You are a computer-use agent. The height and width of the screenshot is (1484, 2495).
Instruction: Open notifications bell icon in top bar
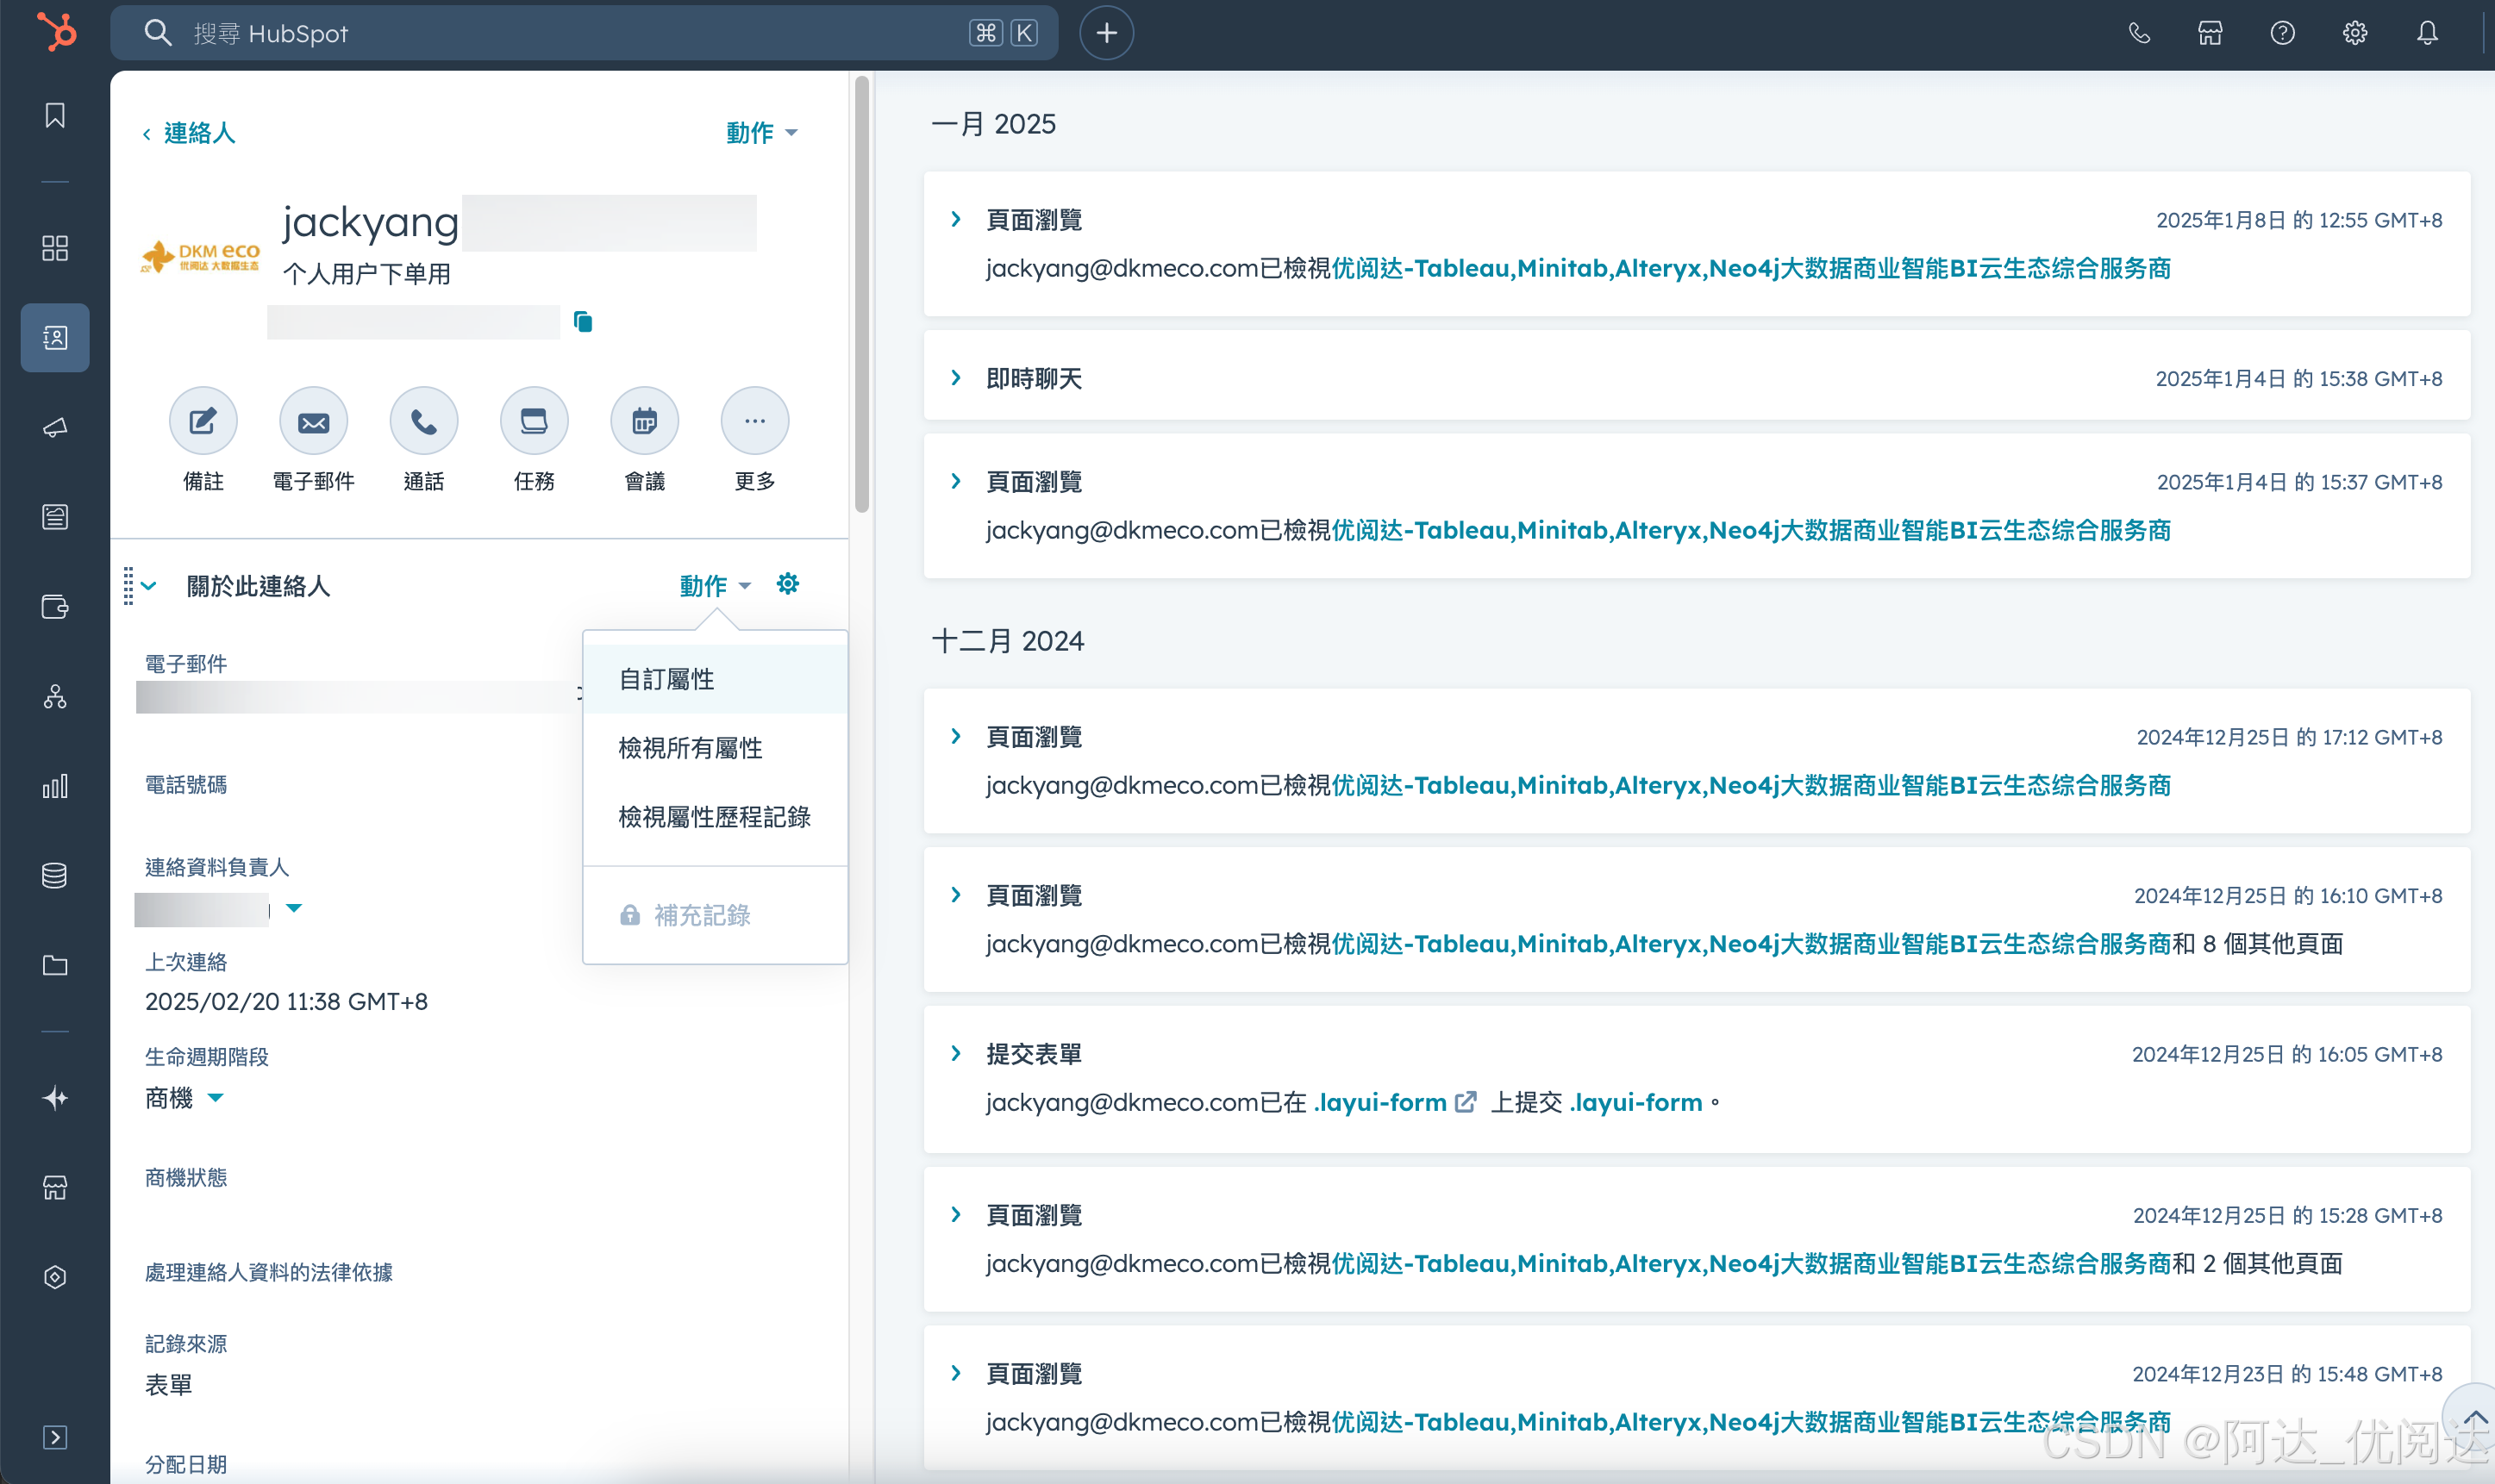2427,33
